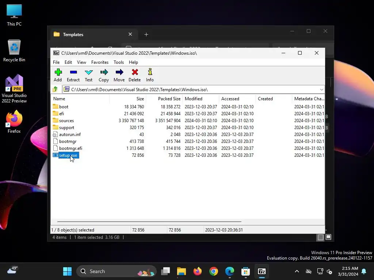Open the Edit menu
The image size is (374, 280).
68,62
